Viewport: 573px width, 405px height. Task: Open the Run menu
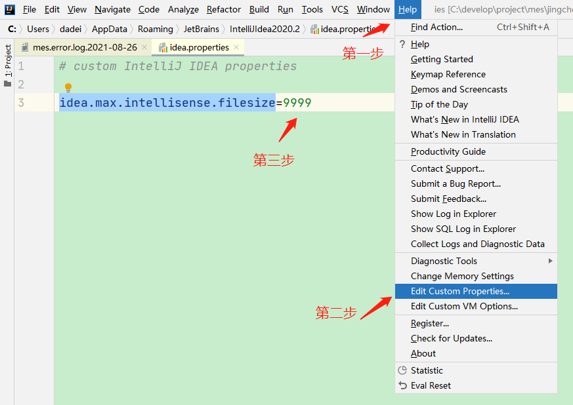click(x=286, y=9)
